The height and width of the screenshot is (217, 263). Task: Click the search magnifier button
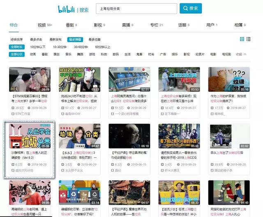191,8
